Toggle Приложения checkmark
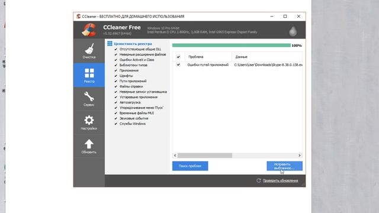 coord(116,70)
